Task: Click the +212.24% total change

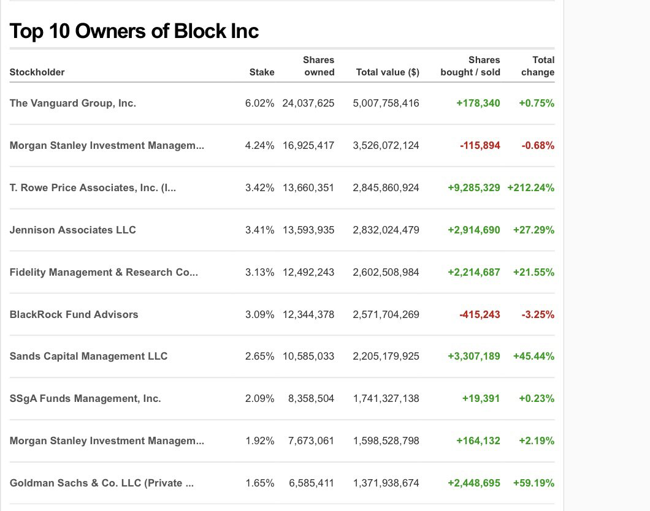Action: (x=531, y=187)
